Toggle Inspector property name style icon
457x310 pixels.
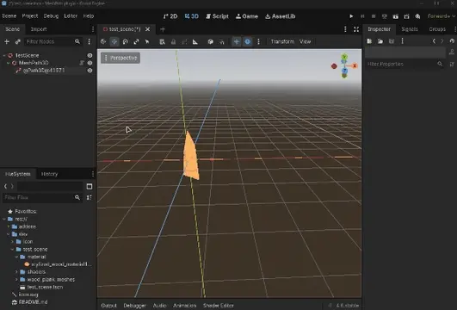[452, 64]
